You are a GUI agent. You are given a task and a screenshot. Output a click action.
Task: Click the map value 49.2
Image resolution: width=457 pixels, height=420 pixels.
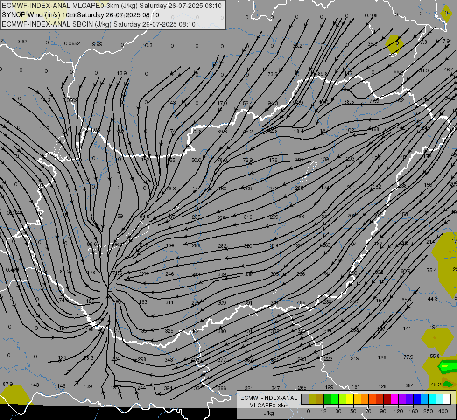(x=436, y=385)
